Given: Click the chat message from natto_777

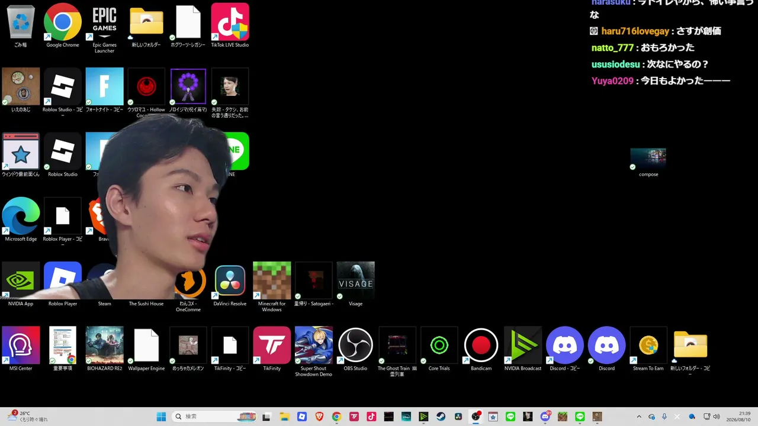Looking at the screenshot, I should [643, 47].
